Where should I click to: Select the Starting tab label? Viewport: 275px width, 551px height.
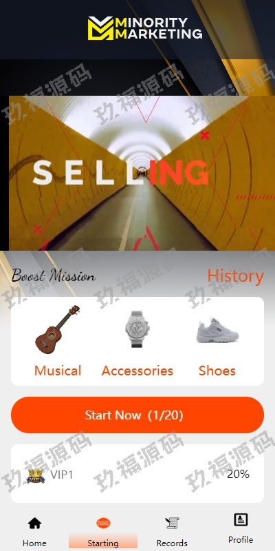pyautogui.click(x=103, y=543)
